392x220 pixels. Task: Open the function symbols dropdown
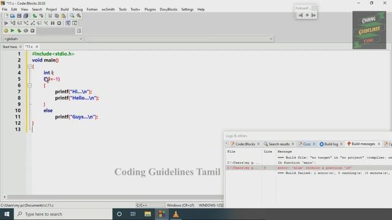pos(179,39)
